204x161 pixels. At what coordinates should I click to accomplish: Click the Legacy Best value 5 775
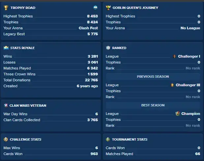click(93, 34)
